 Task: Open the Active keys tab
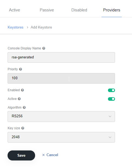point(15,10)
